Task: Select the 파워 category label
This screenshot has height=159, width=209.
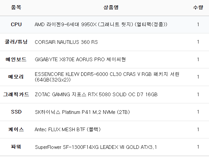Action: click(x=16, y=147)
